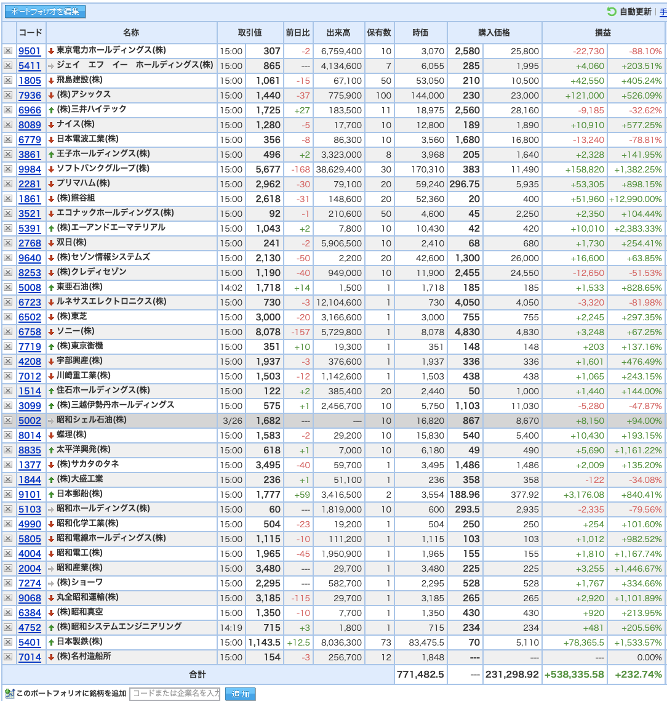Viewport: 667px width, 701px height.
Task: Delete the 1805 飛島建設 row via X icon
Action: [x=8, y=81]
